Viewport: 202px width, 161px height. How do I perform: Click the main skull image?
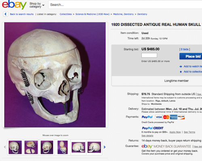pyautogui.click(x=55, y=75)
